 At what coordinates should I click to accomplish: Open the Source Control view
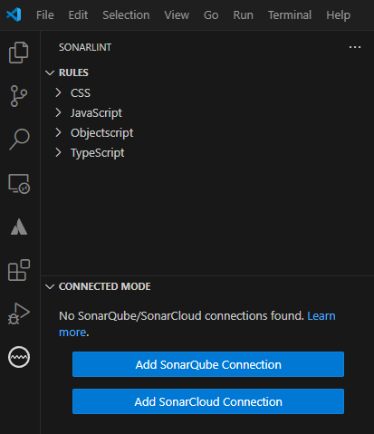(x=19, y=96)
